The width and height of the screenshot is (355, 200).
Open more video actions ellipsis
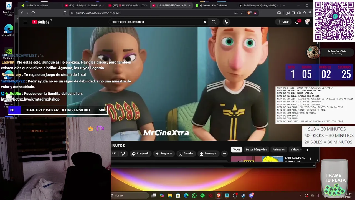tap(224, 154)
